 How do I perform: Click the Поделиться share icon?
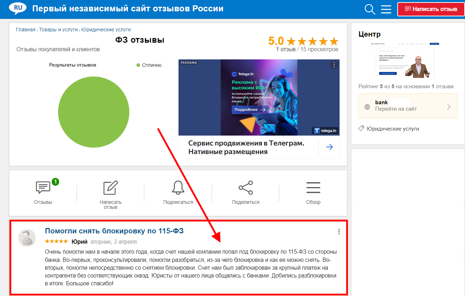pyautogui.click(x=246, y=187)
